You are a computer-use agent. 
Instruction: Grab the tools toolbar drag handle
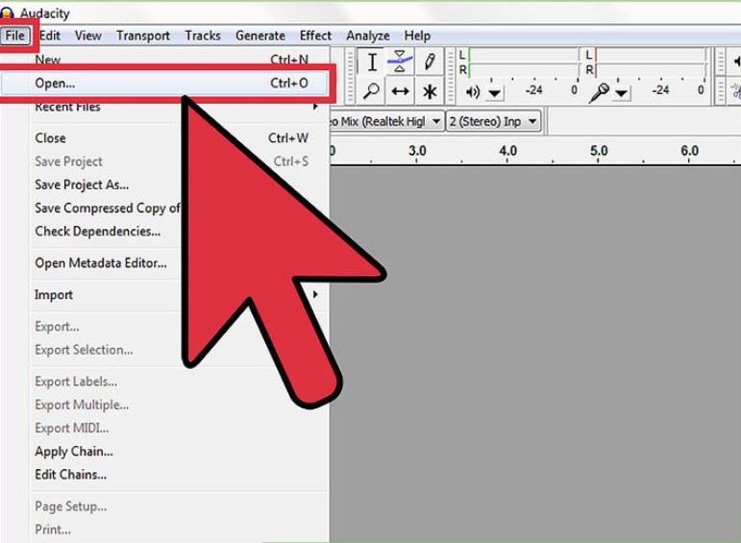click(350, 76)
